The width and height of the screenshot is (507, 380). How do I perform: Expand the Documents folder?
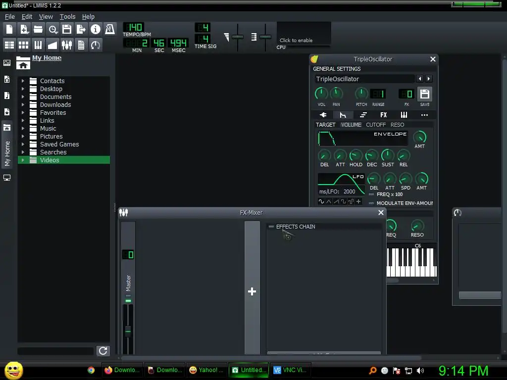23,96
